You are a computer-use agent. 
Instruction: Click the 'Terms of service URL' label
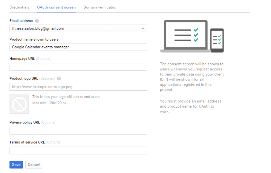point(27,142)
